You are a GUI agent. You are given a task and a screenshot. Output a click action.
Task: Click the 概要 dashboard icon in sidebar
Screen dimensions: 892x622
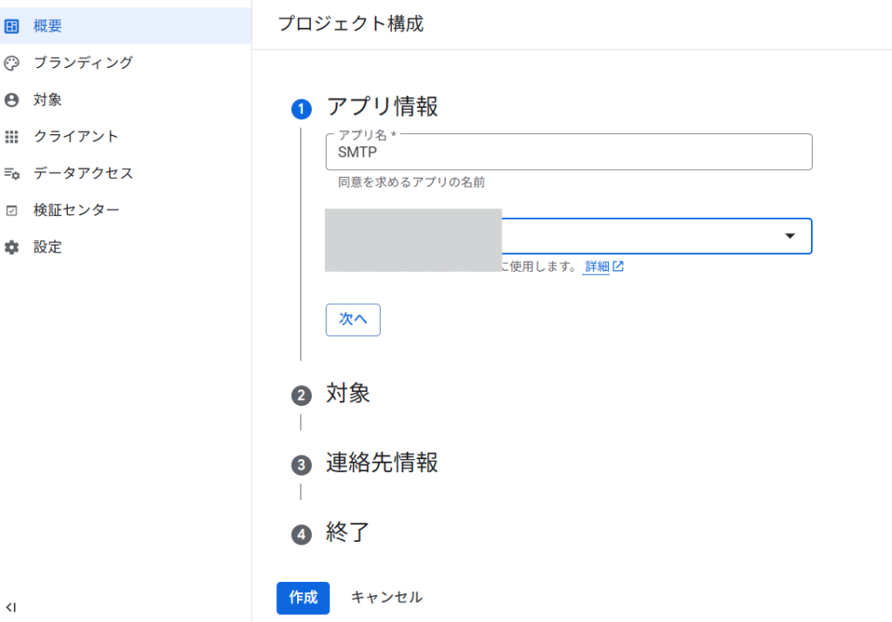pyautogui.click(x=11, y=26)
